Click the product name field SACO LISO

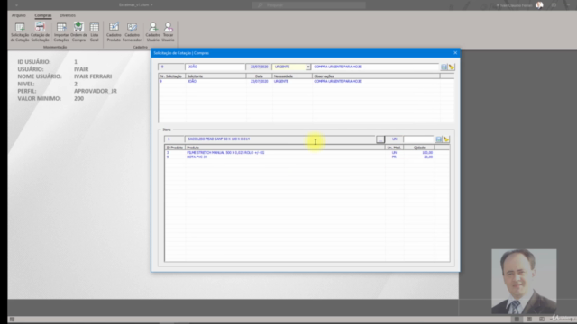280,139
